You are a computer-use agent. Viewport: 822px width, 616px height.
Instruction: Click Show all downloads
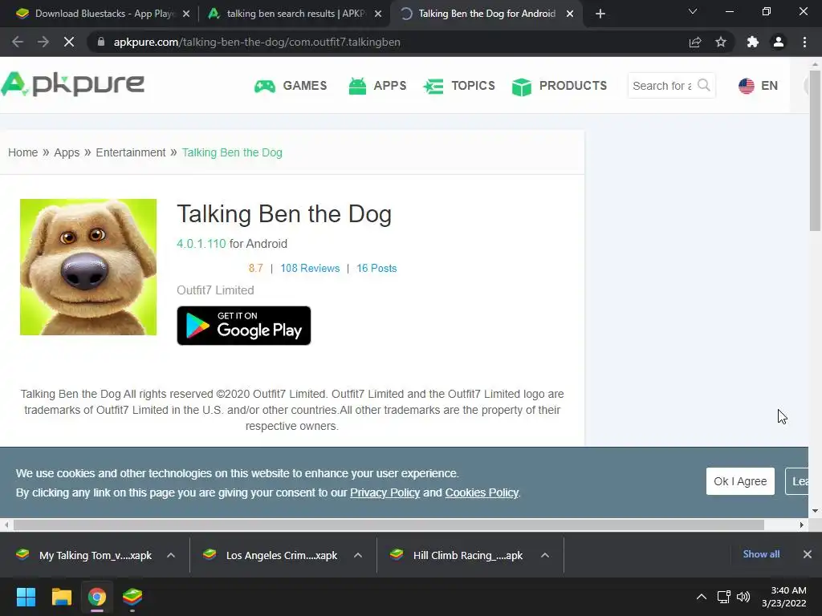(761, 553)
